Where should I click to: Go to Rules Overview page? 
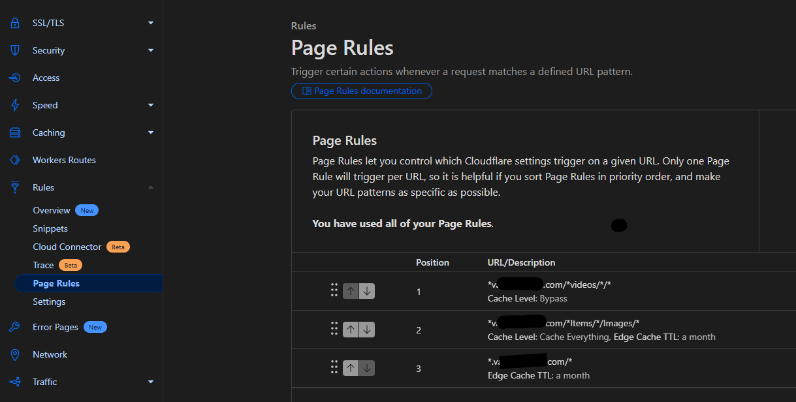(52, 210)
